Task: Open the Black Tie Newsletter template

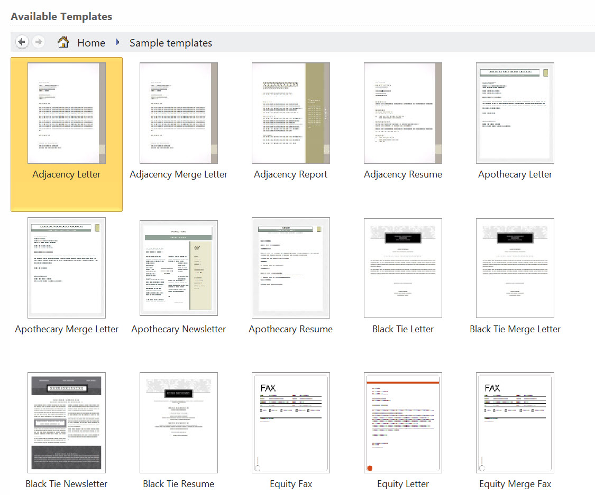Action: click(67, 423)
